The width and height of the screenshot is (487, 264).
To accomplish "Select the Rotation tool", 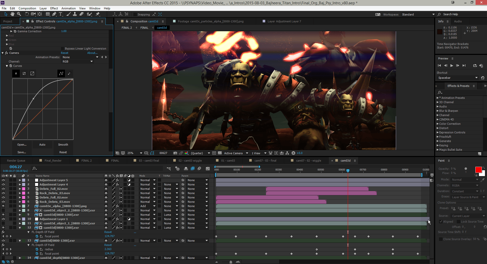I will 27,14.
